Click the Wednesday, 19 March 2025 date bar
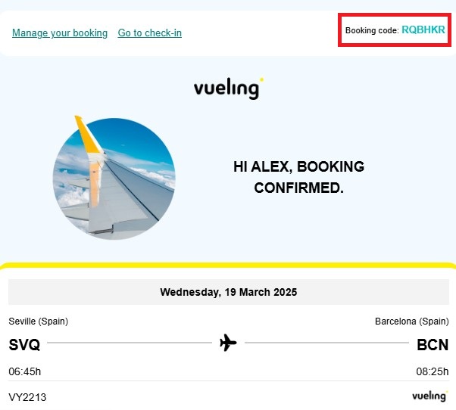 tap(228, 292)
